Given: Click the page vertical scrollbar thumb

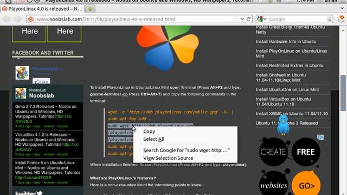Looking at the screenshot, I should 343,93.
